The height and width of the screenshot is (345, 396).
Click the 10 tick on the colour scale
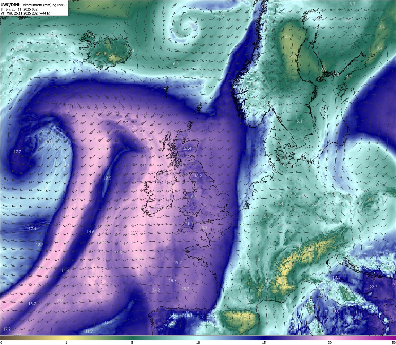click(198, 343)
